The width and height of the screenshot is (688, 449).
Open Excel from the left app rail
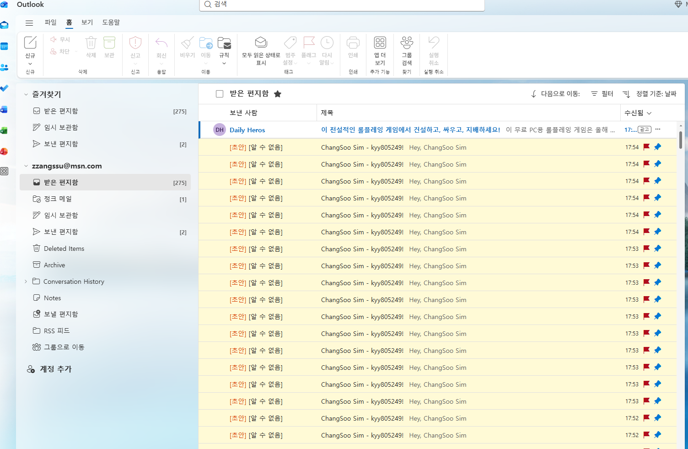[x=4, y=130]
